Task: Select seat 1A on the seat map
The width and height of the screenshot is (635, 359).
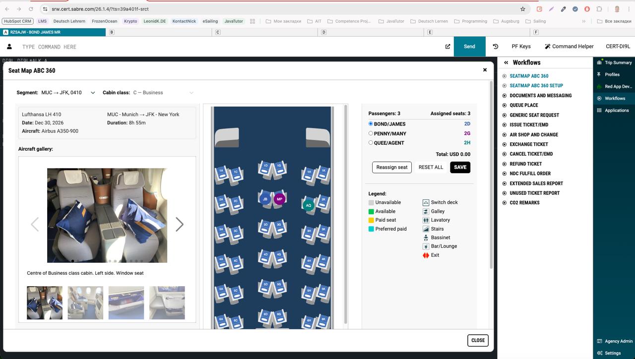Action: pyautogui.click(x=221, y=172)
